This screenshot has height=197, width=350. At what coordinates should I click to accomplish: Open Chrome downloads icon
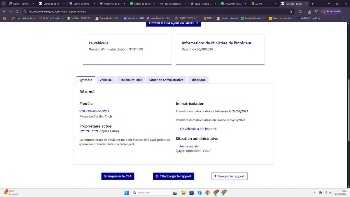click(x=309, y=11)
